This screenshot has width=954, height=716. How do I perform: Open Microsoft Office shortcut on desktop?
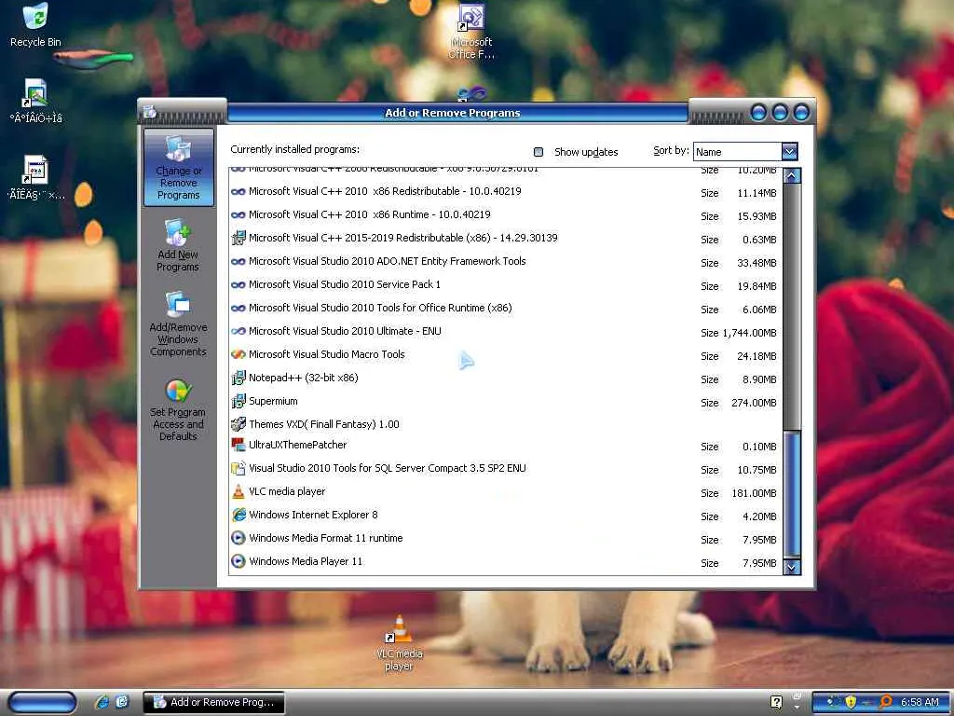point(471,32)
